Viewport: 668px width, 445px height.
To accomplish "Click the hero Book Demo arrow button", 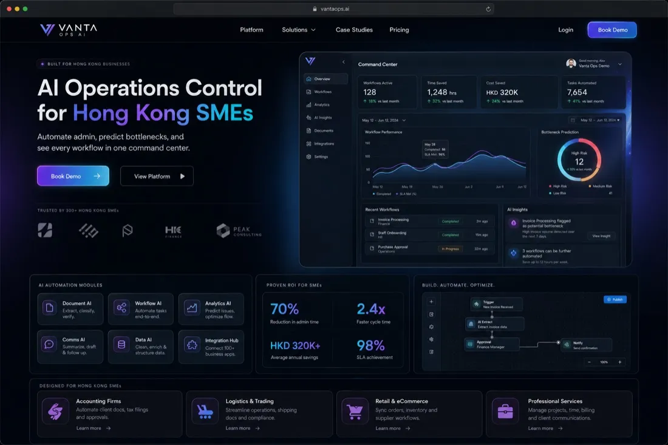I will [x=73, y=176].
